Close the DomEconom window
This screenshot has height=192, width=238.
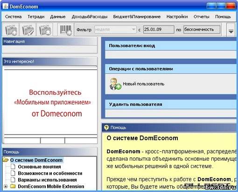231,6
